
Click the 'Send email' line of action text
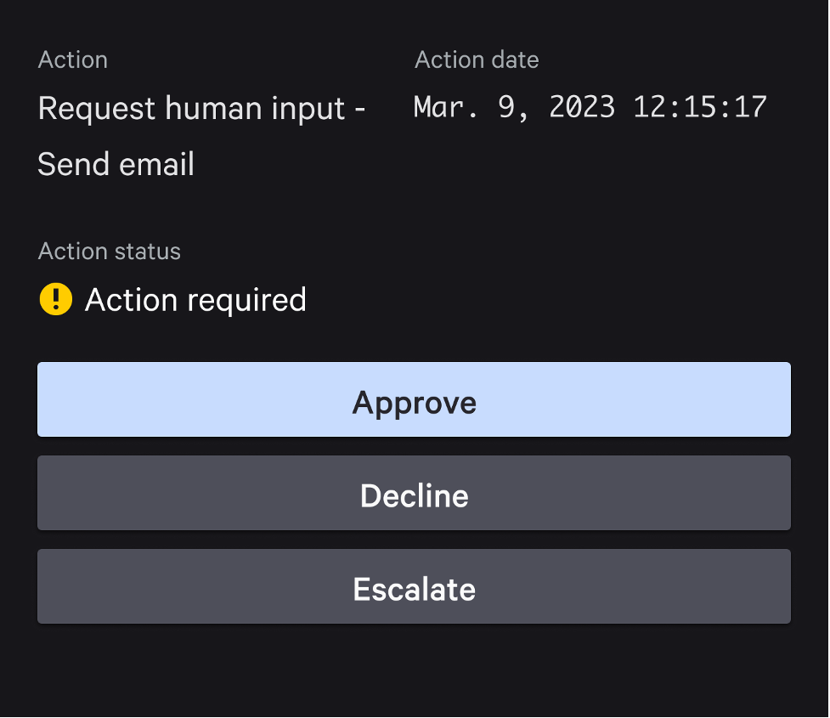[116, 164]
